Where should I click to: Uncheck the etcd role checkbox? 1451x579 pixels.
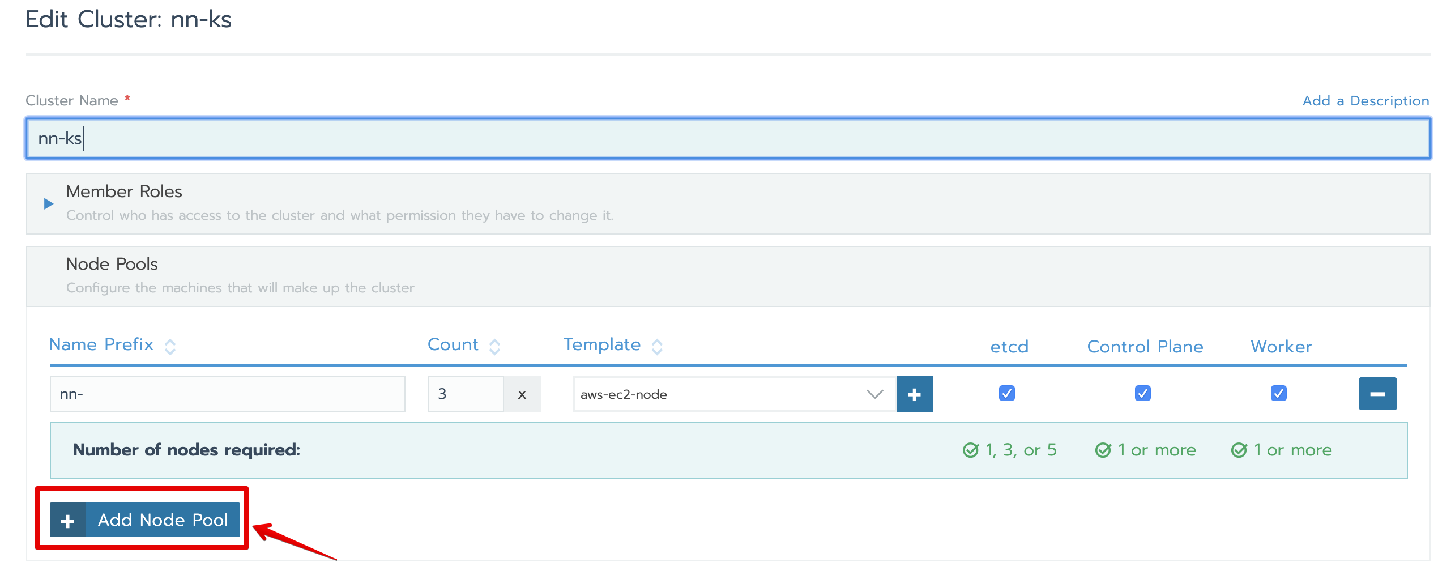pos(1006,393)
